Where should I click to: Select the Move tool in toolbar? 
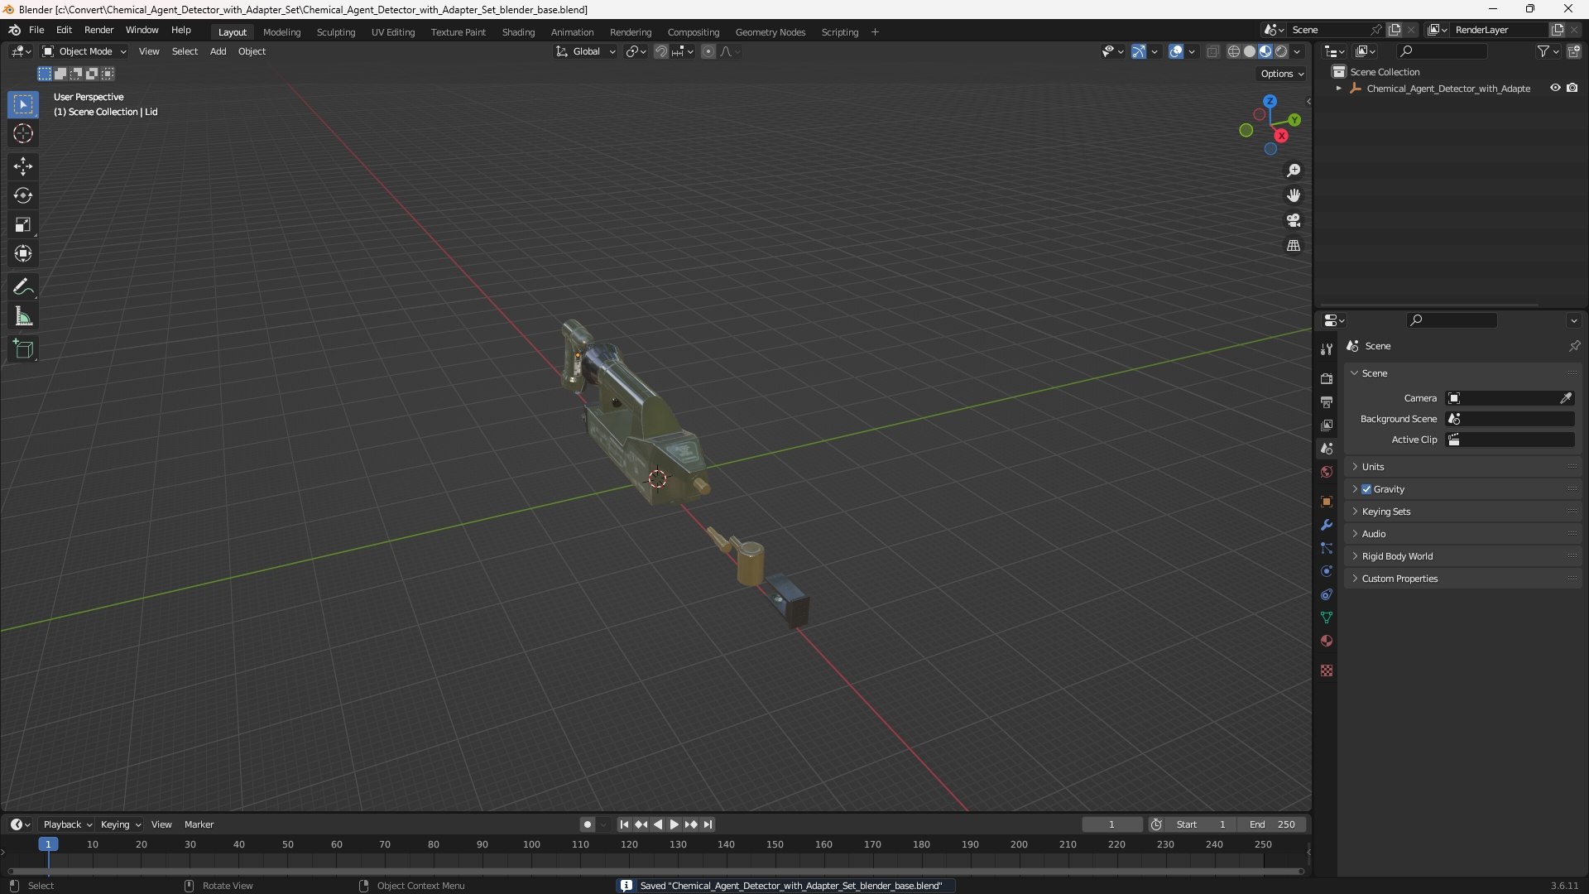coord(22,166)
